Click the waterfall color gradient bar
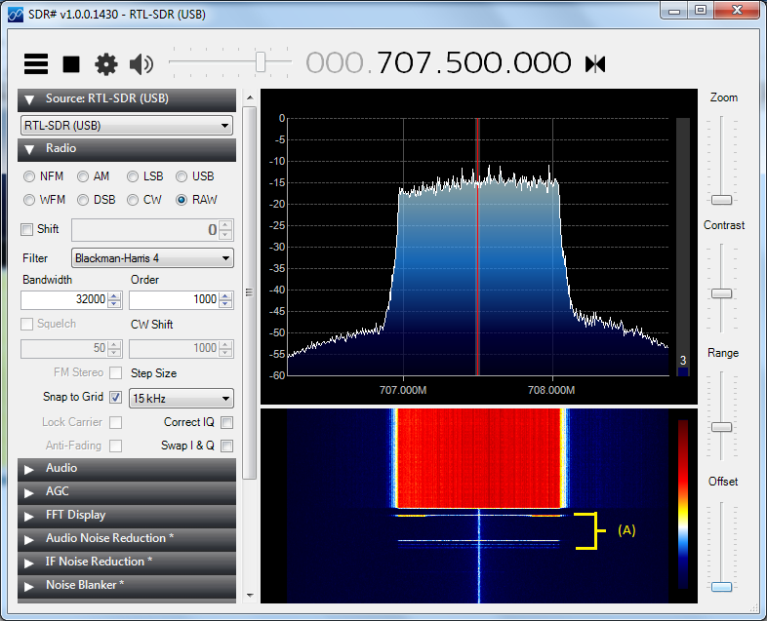The image size is (767, 621). [683, 504]
